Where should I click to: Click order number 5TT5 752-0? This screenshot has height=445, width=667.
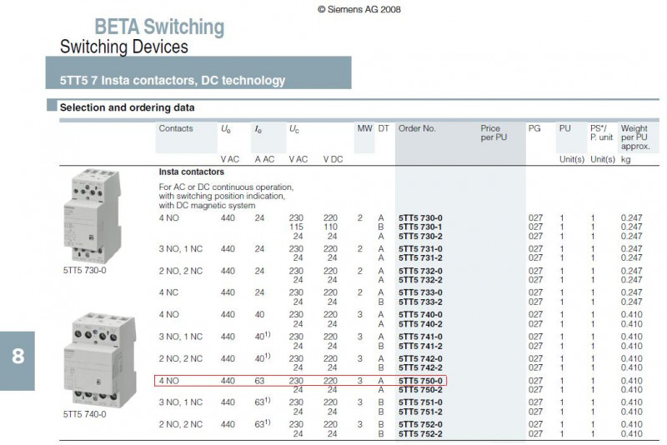click(420, 425)
